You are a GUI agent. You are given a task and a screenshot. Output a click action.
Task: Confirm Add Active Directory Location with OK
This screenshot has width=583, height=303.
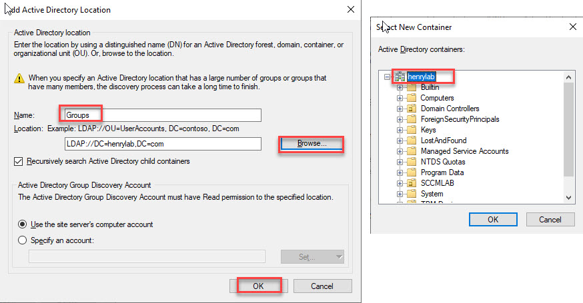click(x=258, y=286)
